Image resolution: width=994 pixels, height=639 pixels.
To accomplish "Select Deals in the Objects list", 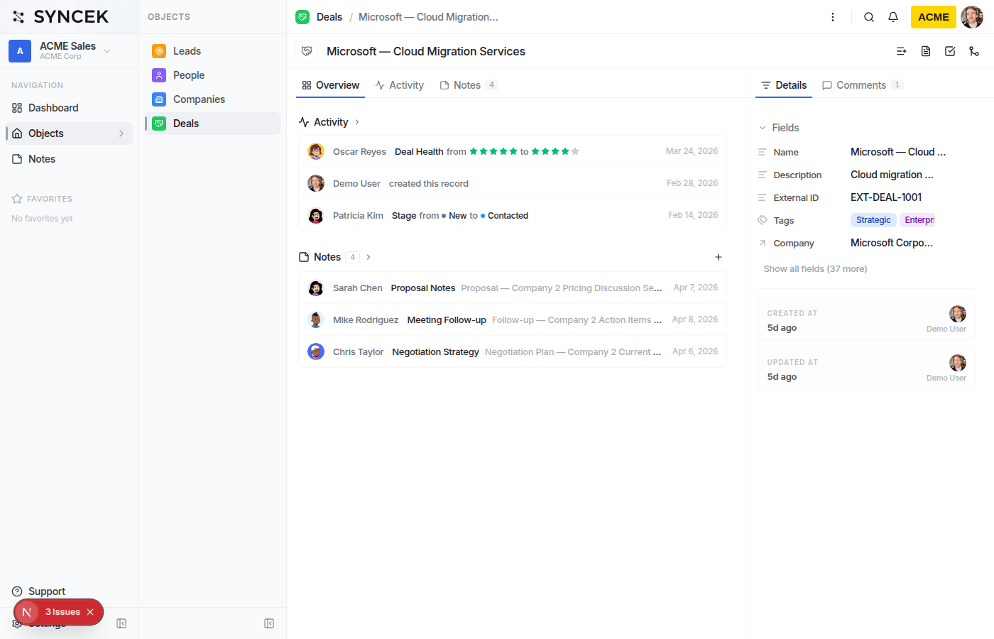I will [x=212, y=124].
